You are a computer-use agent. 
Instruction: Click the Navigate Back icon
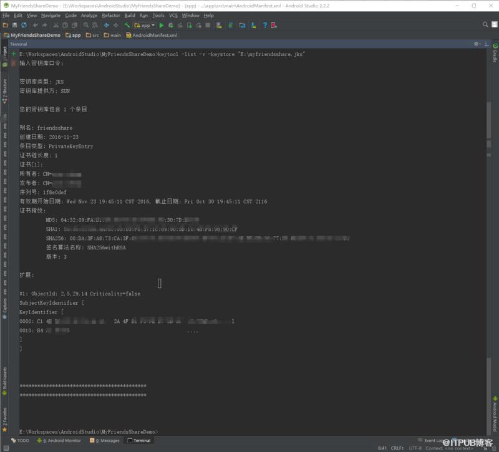107,25
